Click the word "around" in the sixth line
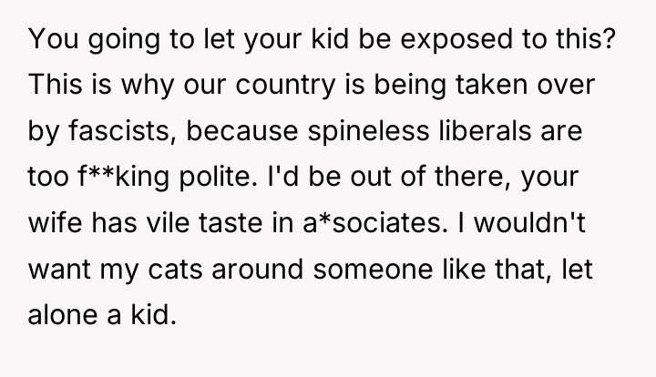This screenshot has height=377, width=656. pos(257,269)
